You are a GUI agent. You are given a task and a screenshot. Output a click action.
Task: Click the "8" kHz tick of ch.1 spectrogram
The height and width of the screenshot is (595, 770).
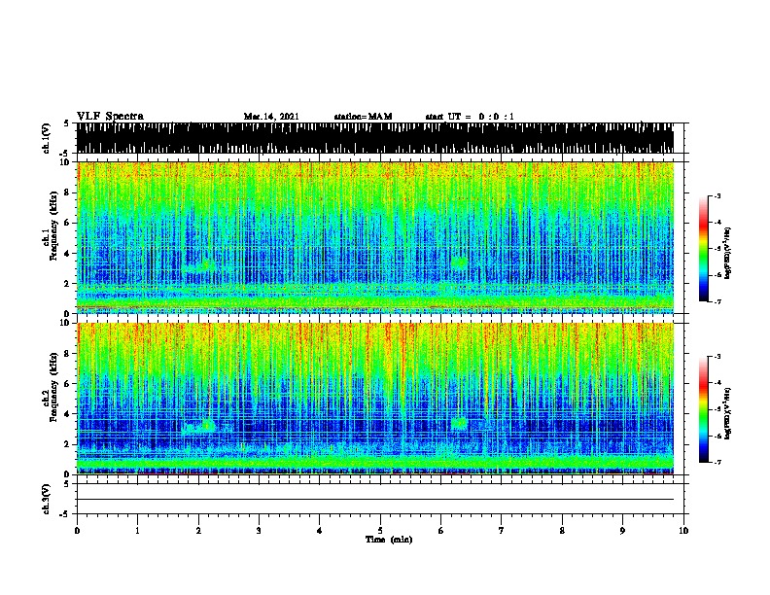pos(67,192)
